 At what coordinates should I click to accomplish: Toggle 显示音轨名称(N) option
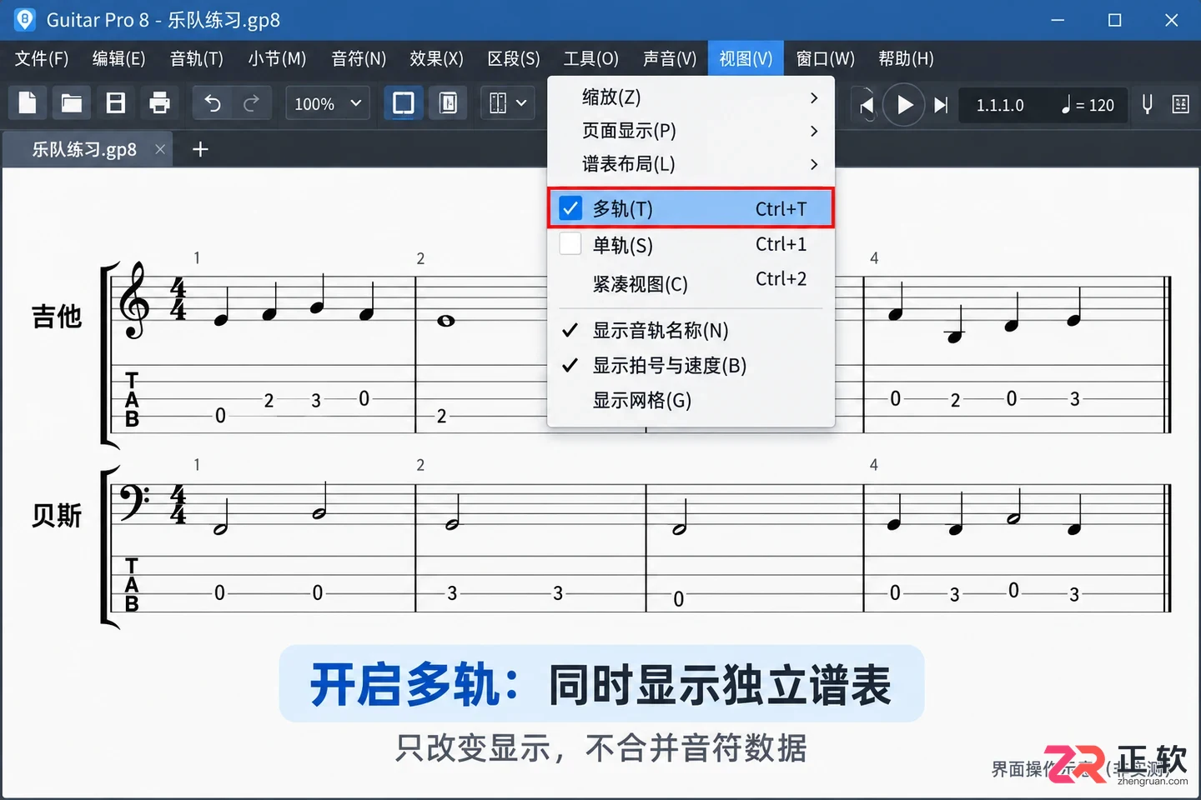[691, 331]
